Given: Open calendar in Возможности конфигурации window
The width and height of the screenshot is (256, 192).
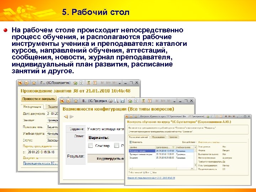Looking at the screenshot, I should [x=150, y=101].
